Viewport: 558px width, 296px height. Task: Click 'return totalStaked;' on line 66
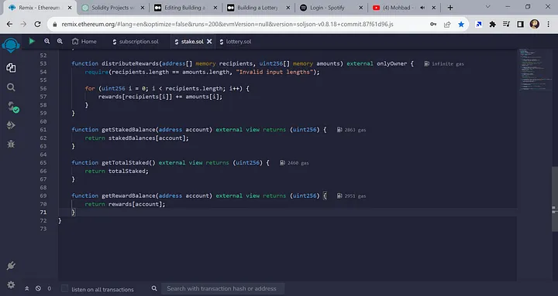[x=116, y=171]
